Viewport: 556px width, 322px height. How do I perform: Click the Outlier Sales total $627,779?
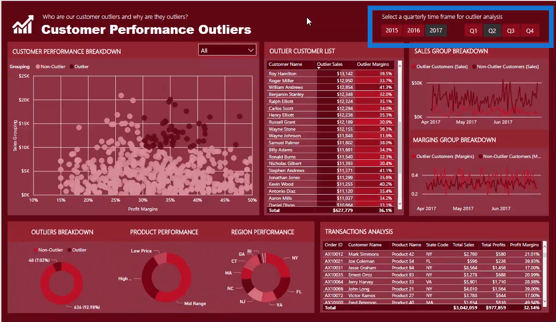343,211
